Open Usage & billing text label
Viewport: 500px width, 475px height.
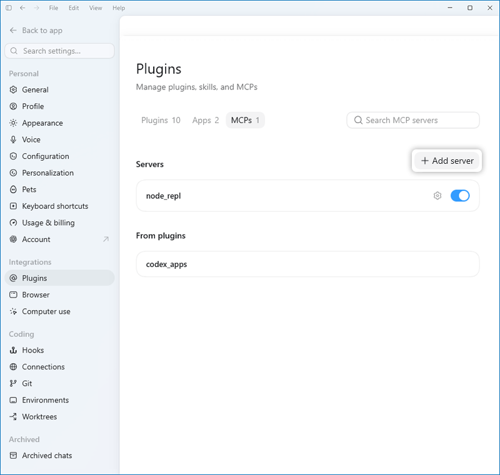tap(49, 222)
